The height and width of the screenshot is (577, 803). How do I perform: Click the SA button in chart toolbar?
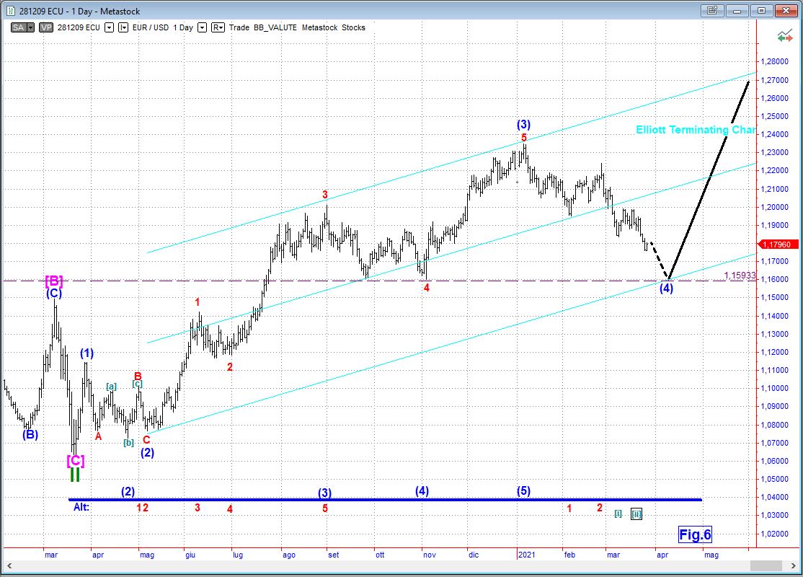[19, 27]
